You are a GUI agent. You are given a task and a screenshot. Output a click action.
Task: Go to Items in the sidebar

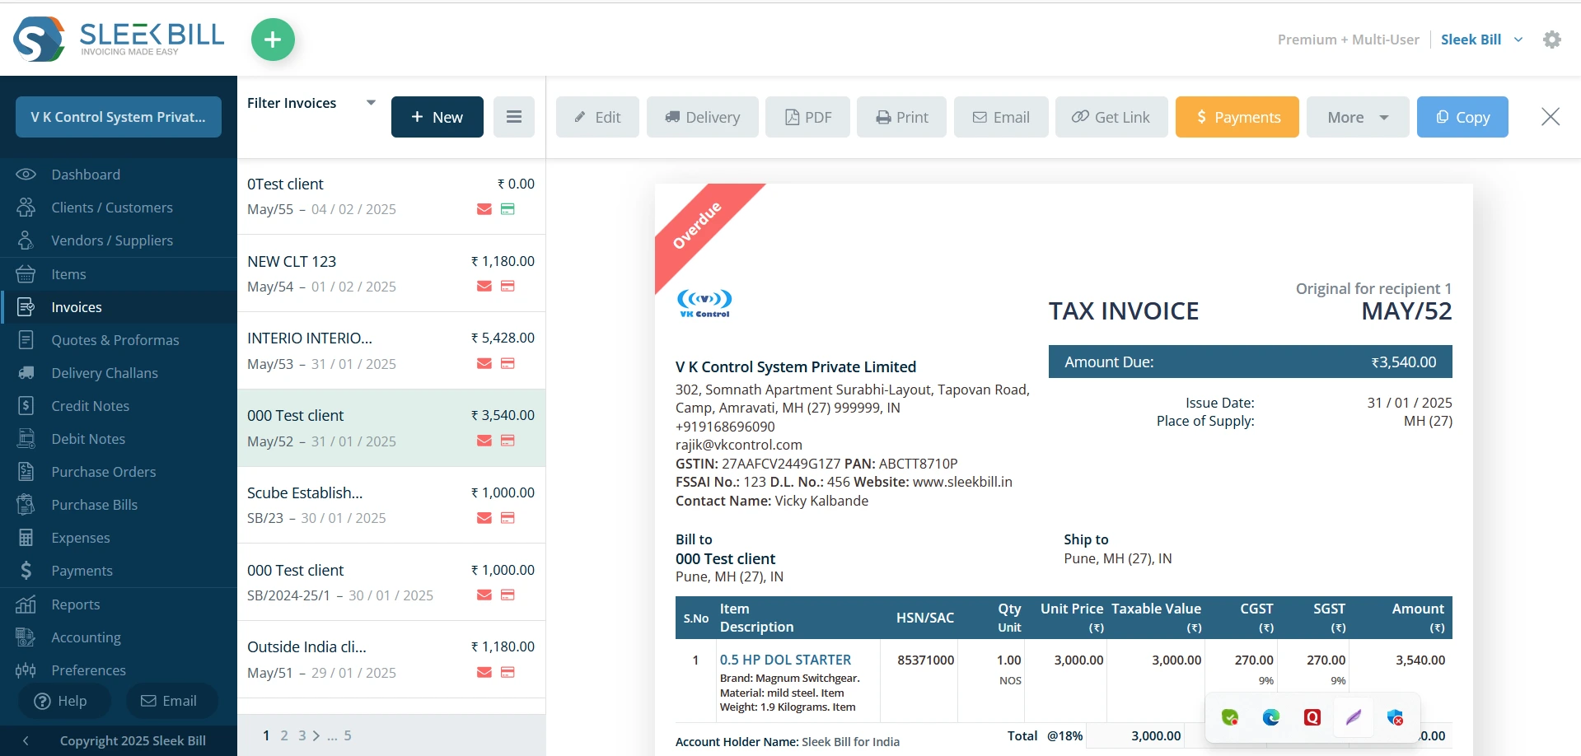[119, 274]
